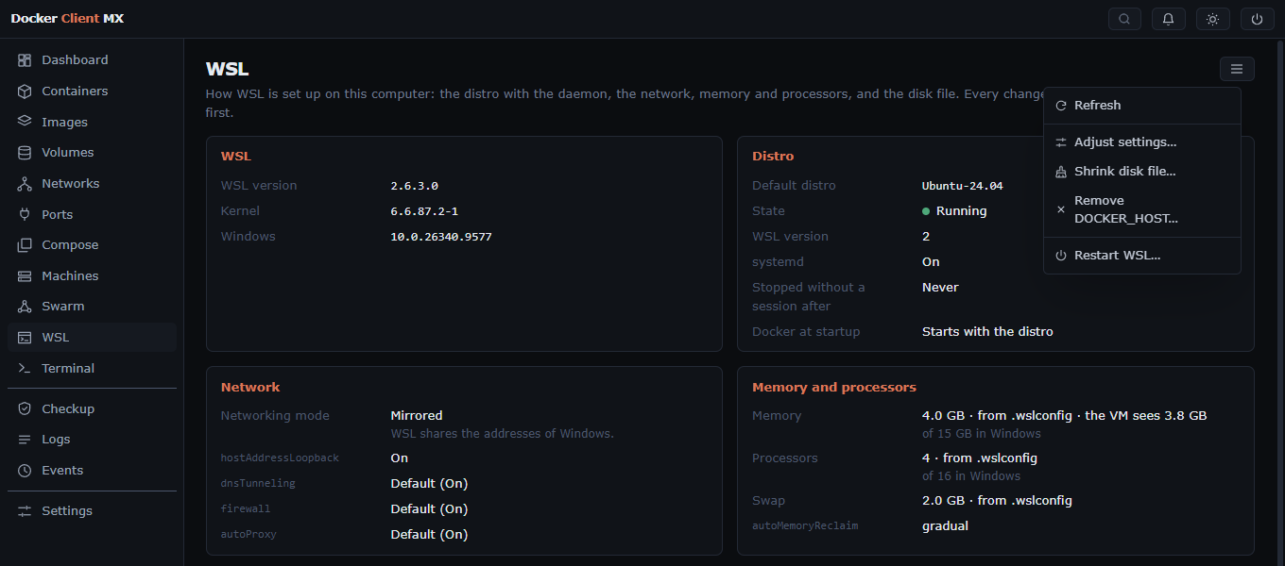Click the WSL version value "2.6.3.0"
1285x566 pixels.
[x=415, y=186]
